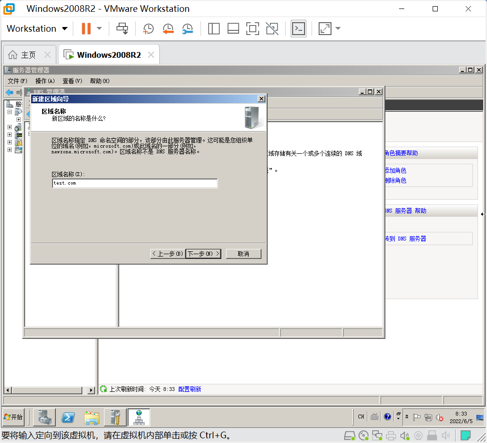Open the Workstation menu
Screen dimensions: 487x443
point(37,28)
